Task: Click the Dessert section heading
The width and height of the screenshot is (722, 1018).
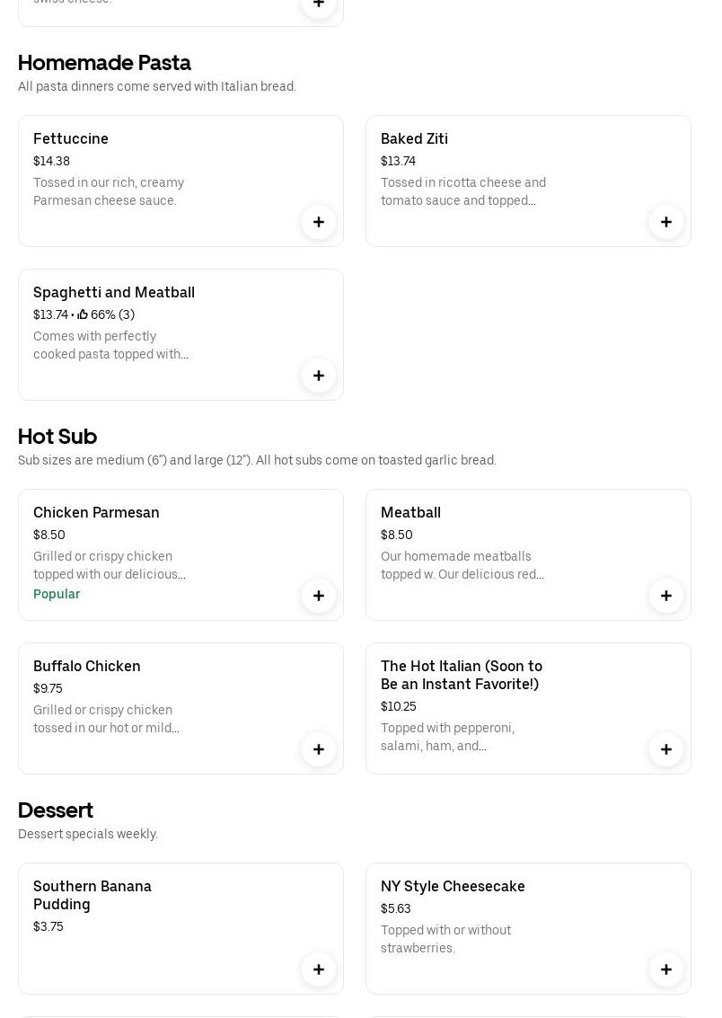Action: point(56,810)
